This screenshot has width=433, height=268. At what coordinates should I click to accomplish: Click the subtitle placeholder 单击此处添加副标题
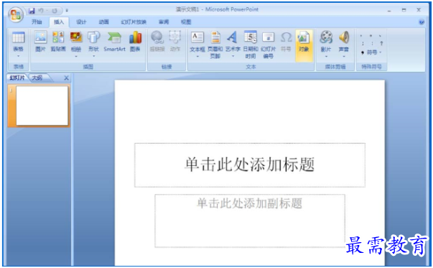(250, 221)
